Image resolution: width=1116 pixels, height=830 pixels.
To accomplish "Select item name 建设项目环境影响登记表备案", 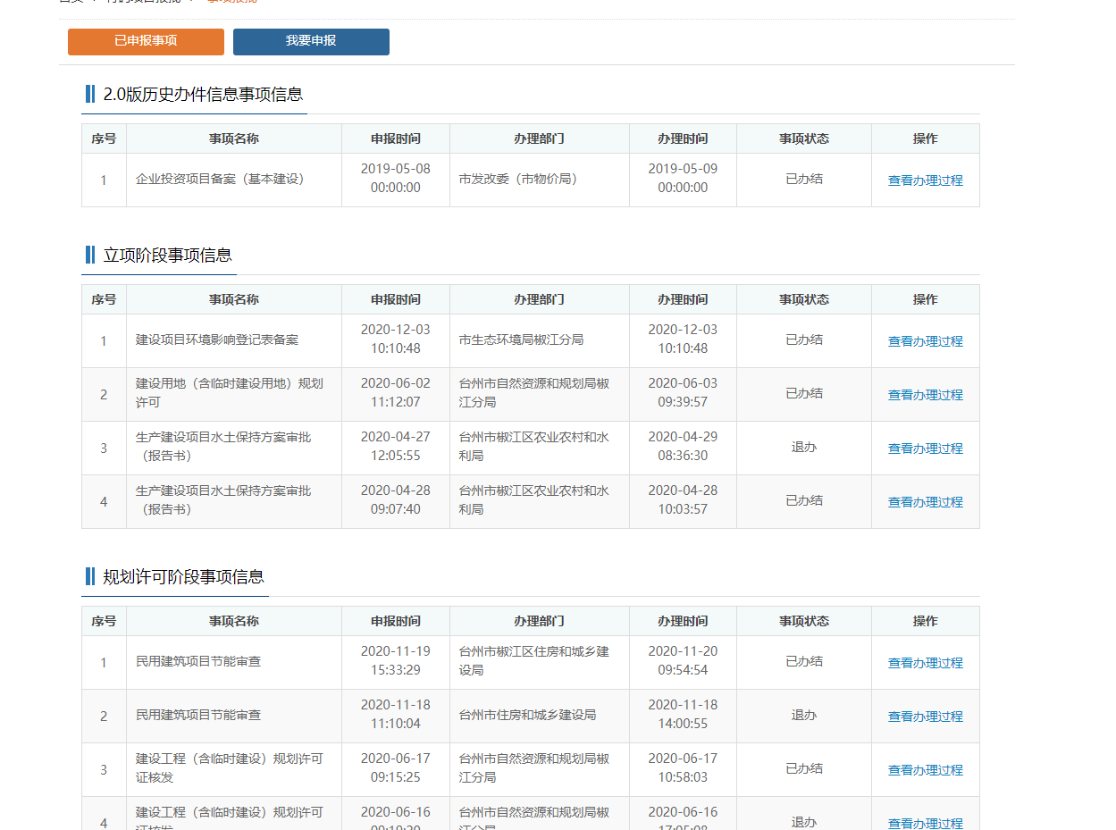I will (x=217, y=340).
